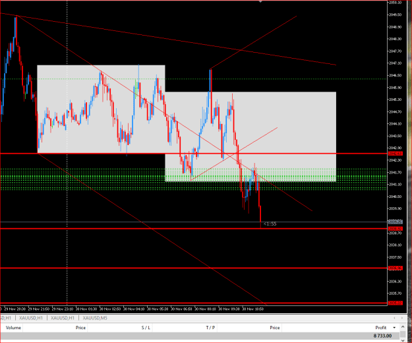The image size is (412, 343).
Task: Open the XAUUSD,H1 tab adjacent to M5 tab
Action: 63,318
